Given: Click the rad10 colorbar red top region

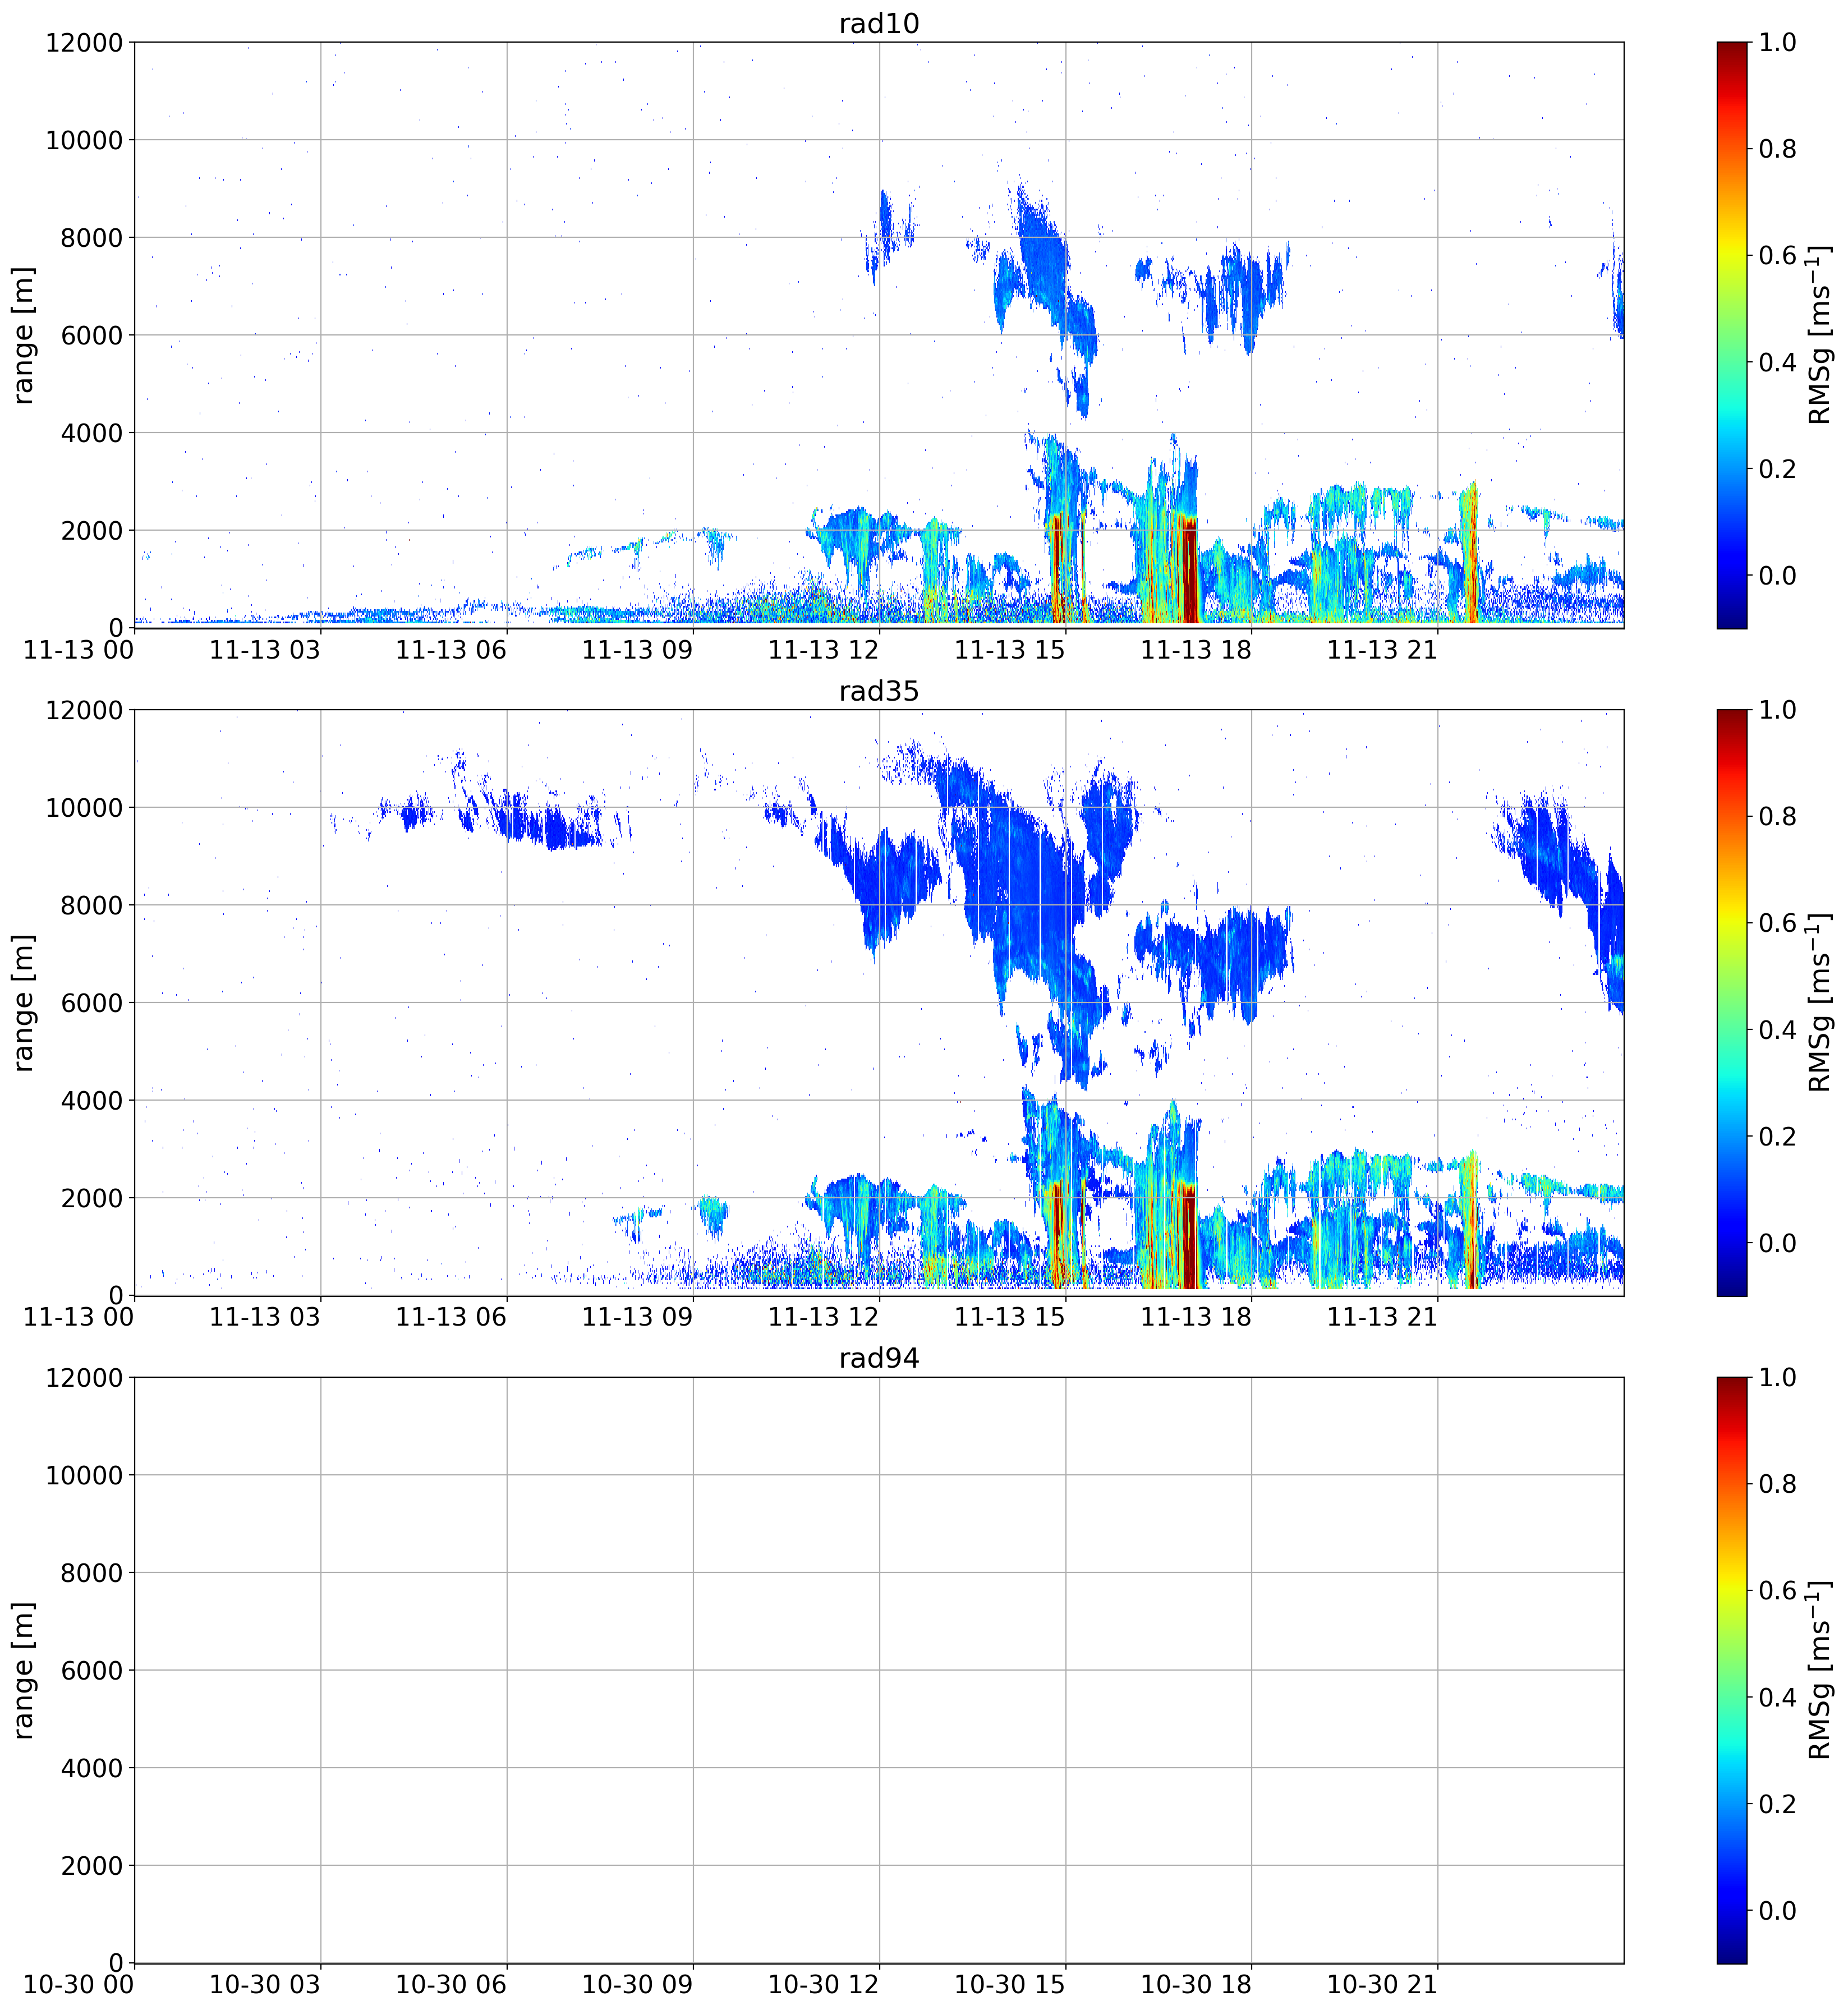Looking at the screenshot, I should [1731, 70].
